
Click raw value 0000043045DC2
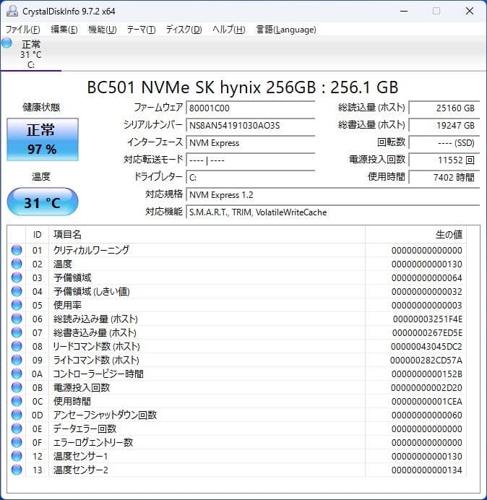[426, 346]
